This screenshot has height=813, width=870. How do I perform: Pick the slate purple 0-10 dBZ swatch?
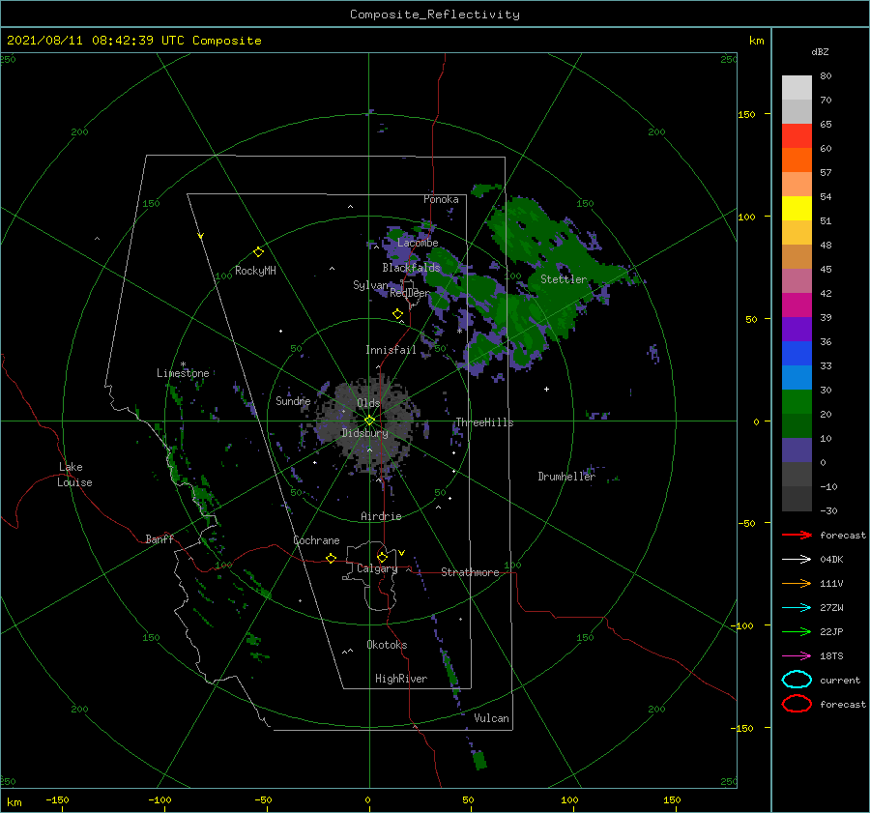point(797,450)
